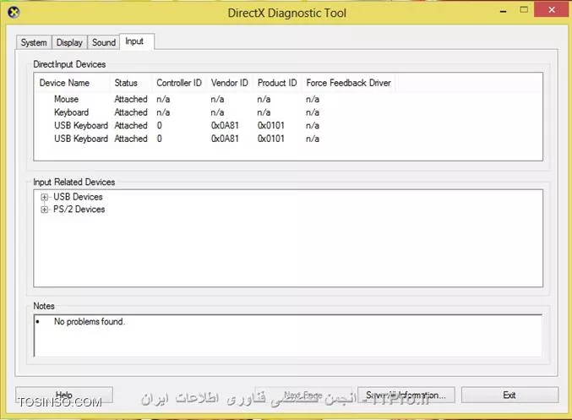
Task: Click the Controller ID column header
Action: click(x=179, y=83)
